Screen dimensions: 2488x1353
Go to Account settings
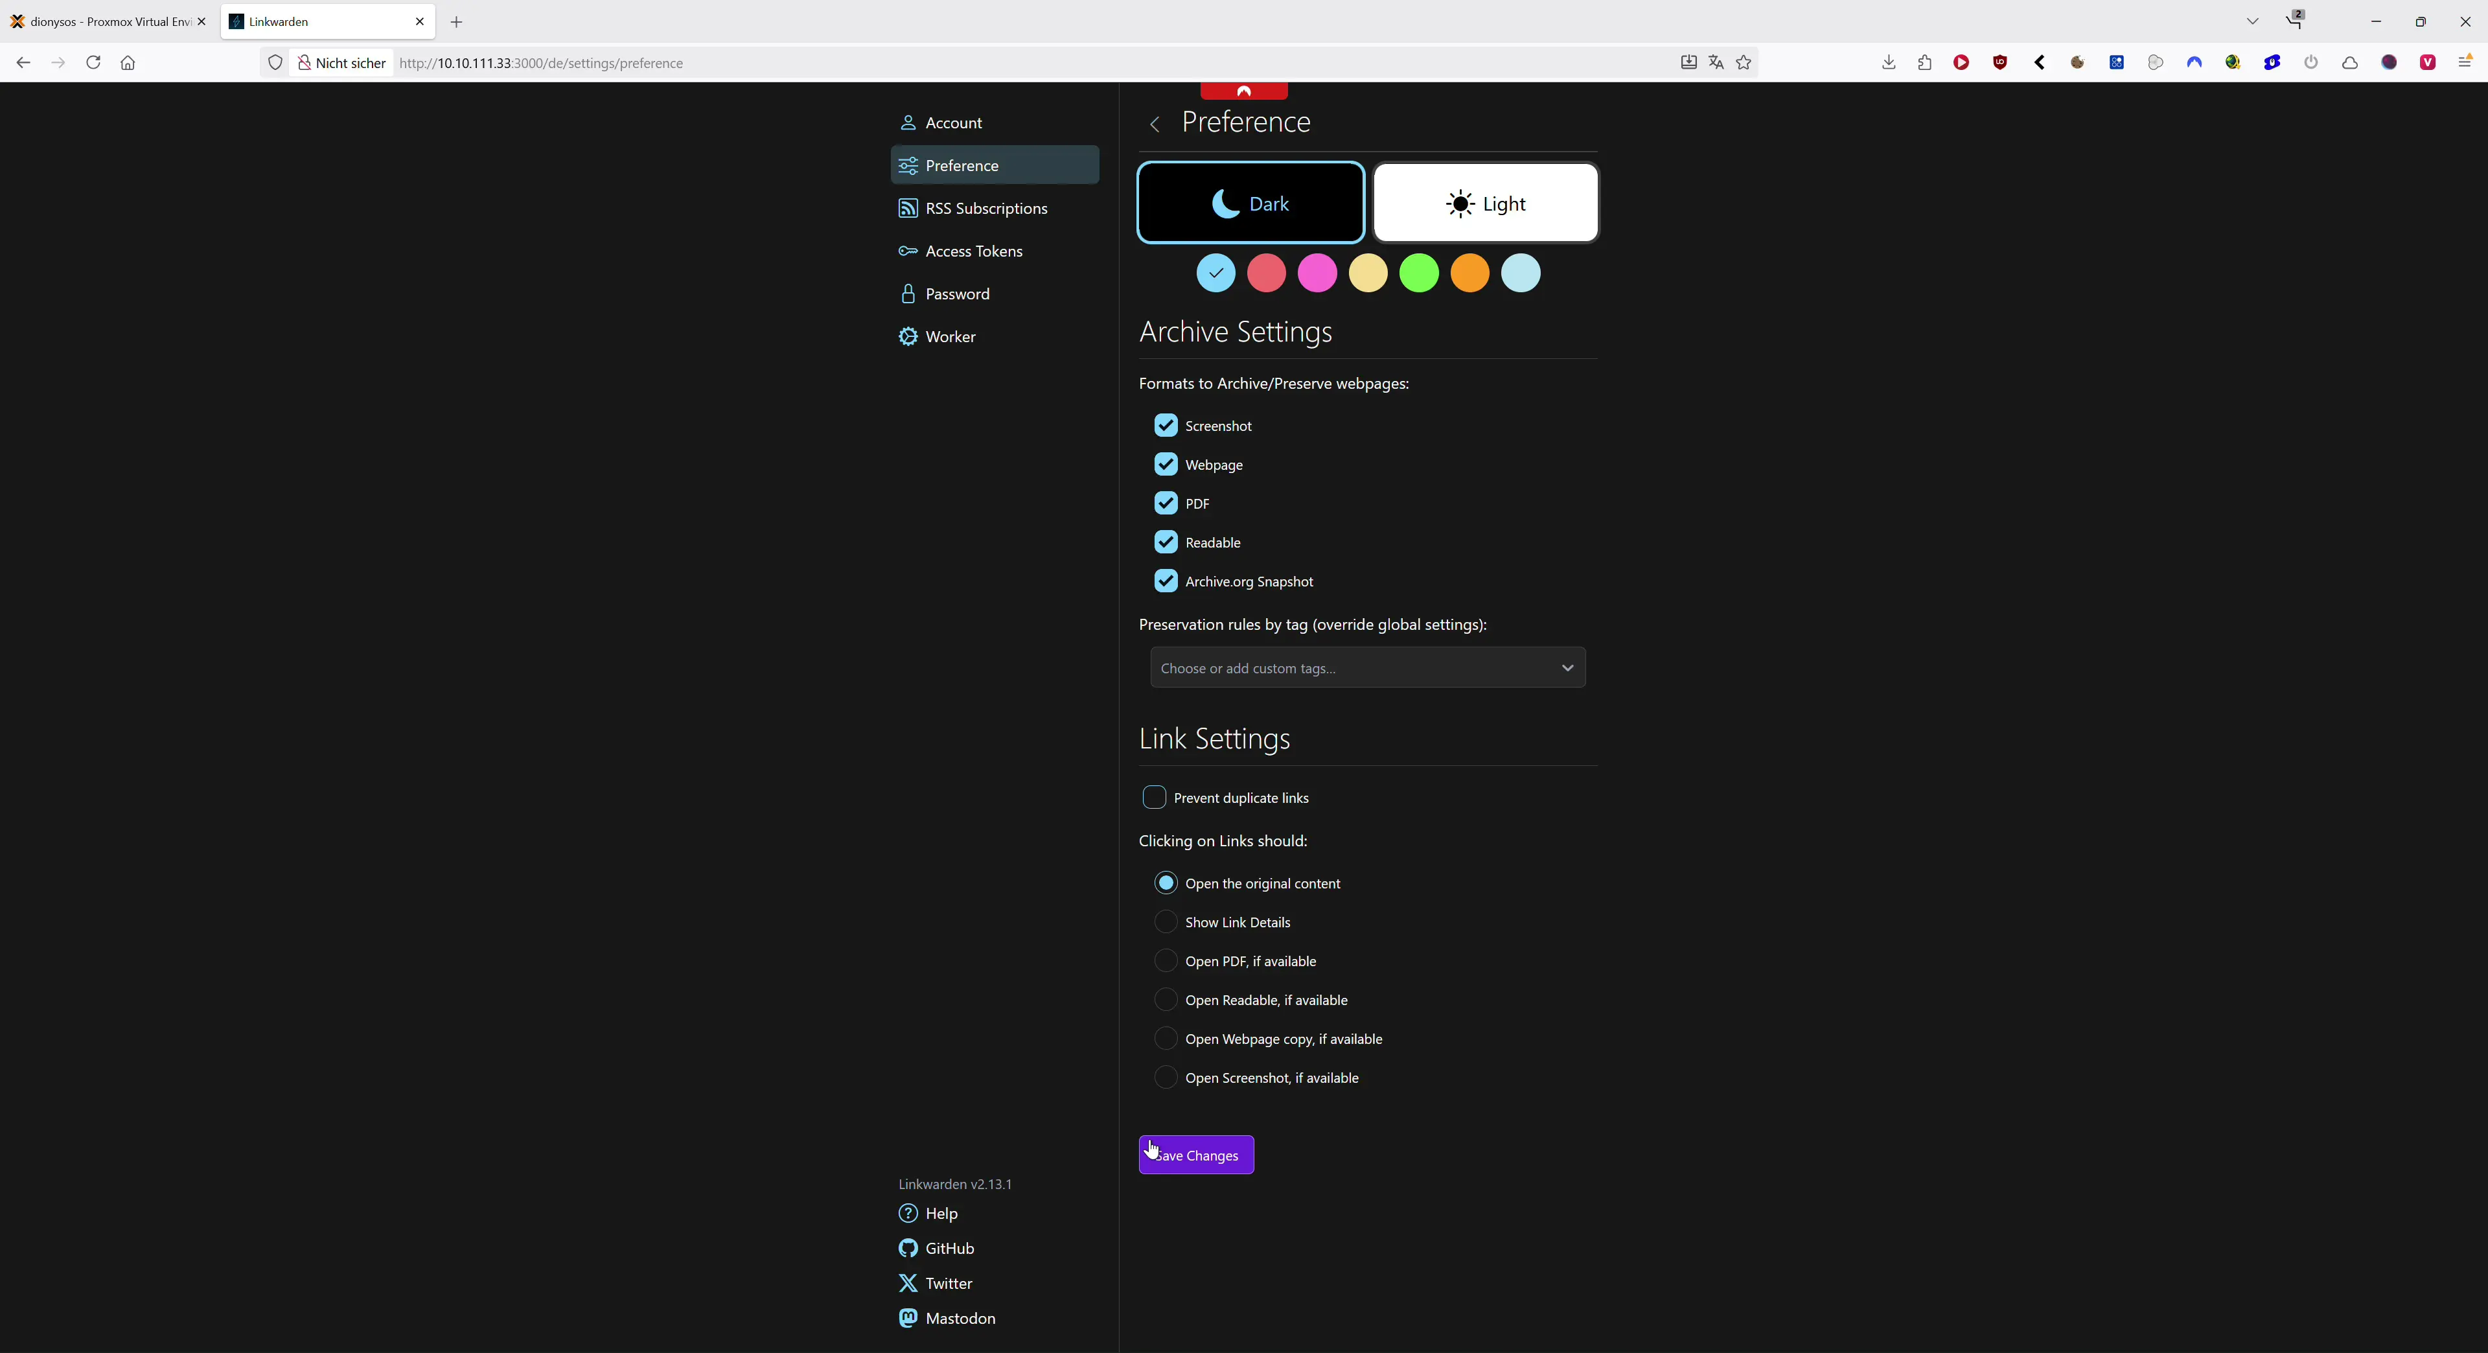point(952,122)
